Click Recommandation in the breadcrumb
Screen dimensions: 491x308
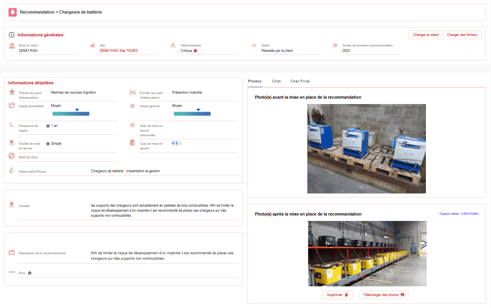[x=37, y=12]
